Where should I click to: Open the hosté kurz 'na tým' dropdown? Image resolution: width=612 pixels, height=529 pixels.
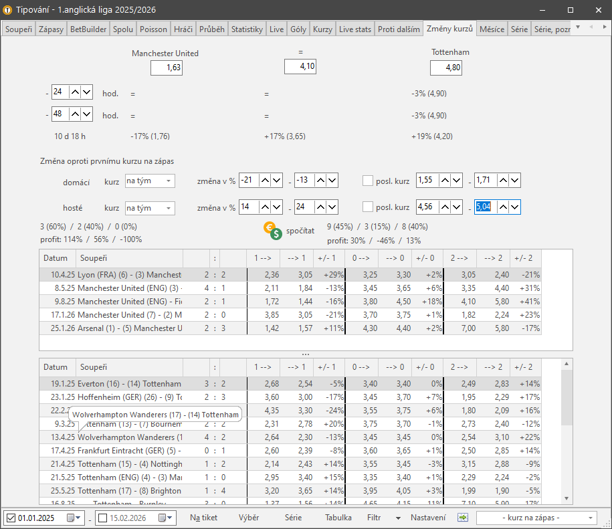[150, 208]
